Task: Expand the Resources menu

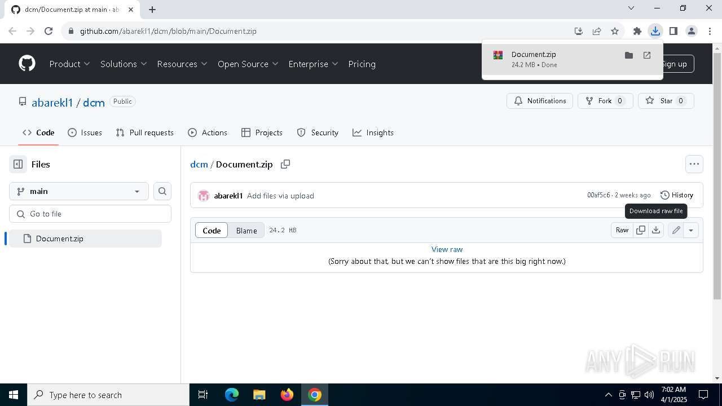Action: point(182,64)
